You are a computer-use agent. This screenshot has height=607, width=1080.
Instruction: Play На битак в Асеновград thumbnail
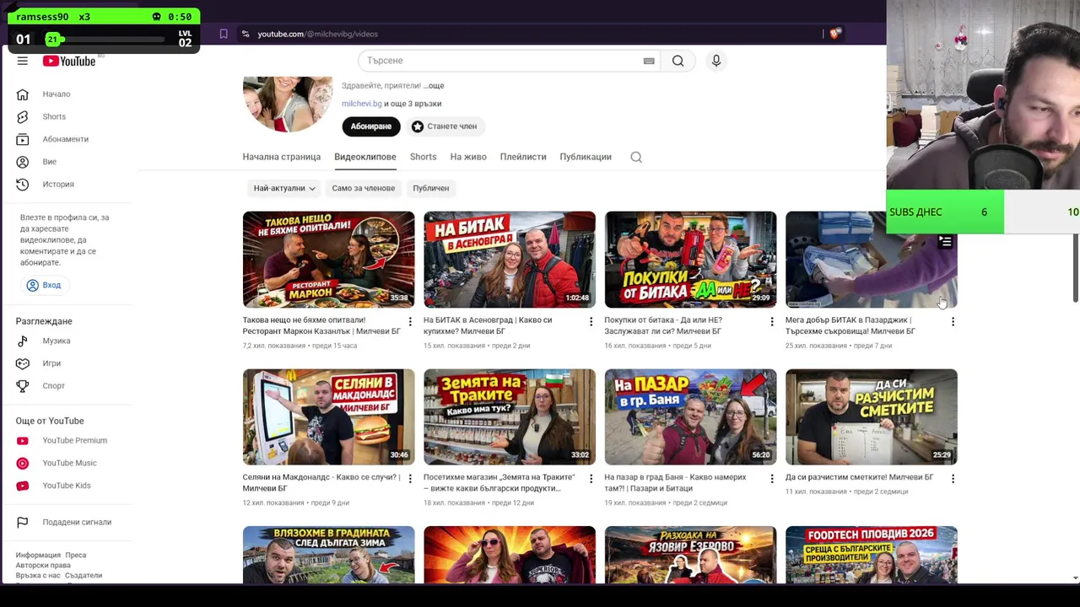510,259
